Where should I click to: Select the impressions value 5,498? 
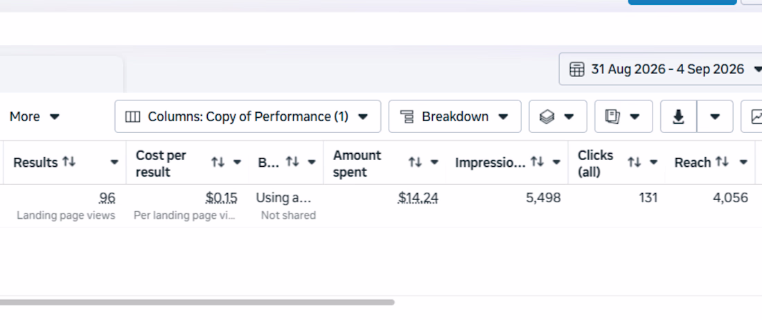pyautogui.click(x=543, y=197)
